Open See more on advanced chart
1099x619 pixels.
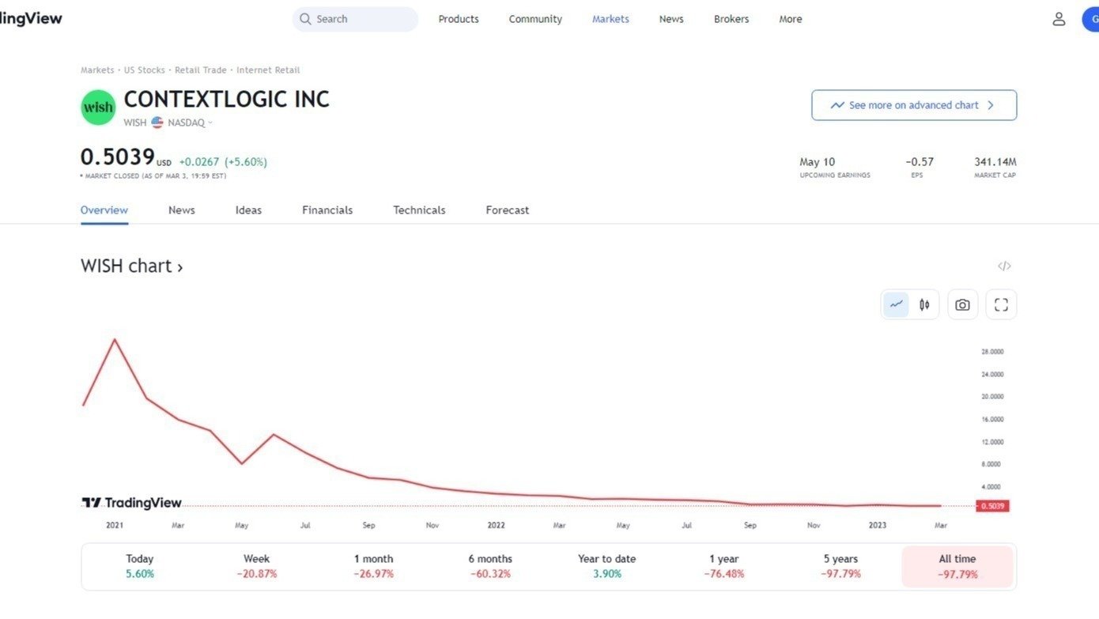(x=913, y=104)
